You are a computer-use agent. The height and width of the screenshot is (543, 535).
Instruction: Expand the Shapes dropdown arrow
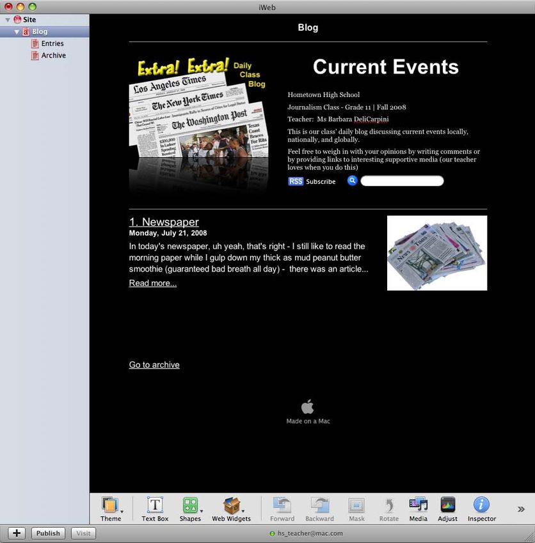[x=202, y=511]
